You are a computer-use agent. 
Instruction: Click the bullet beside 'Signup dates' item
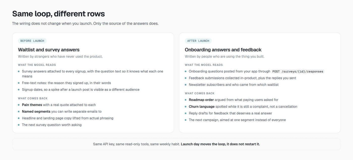click(19, 90)
